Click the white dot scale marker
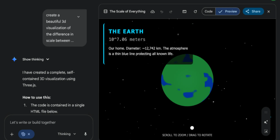The image size is (280, 140). point(192,128)
